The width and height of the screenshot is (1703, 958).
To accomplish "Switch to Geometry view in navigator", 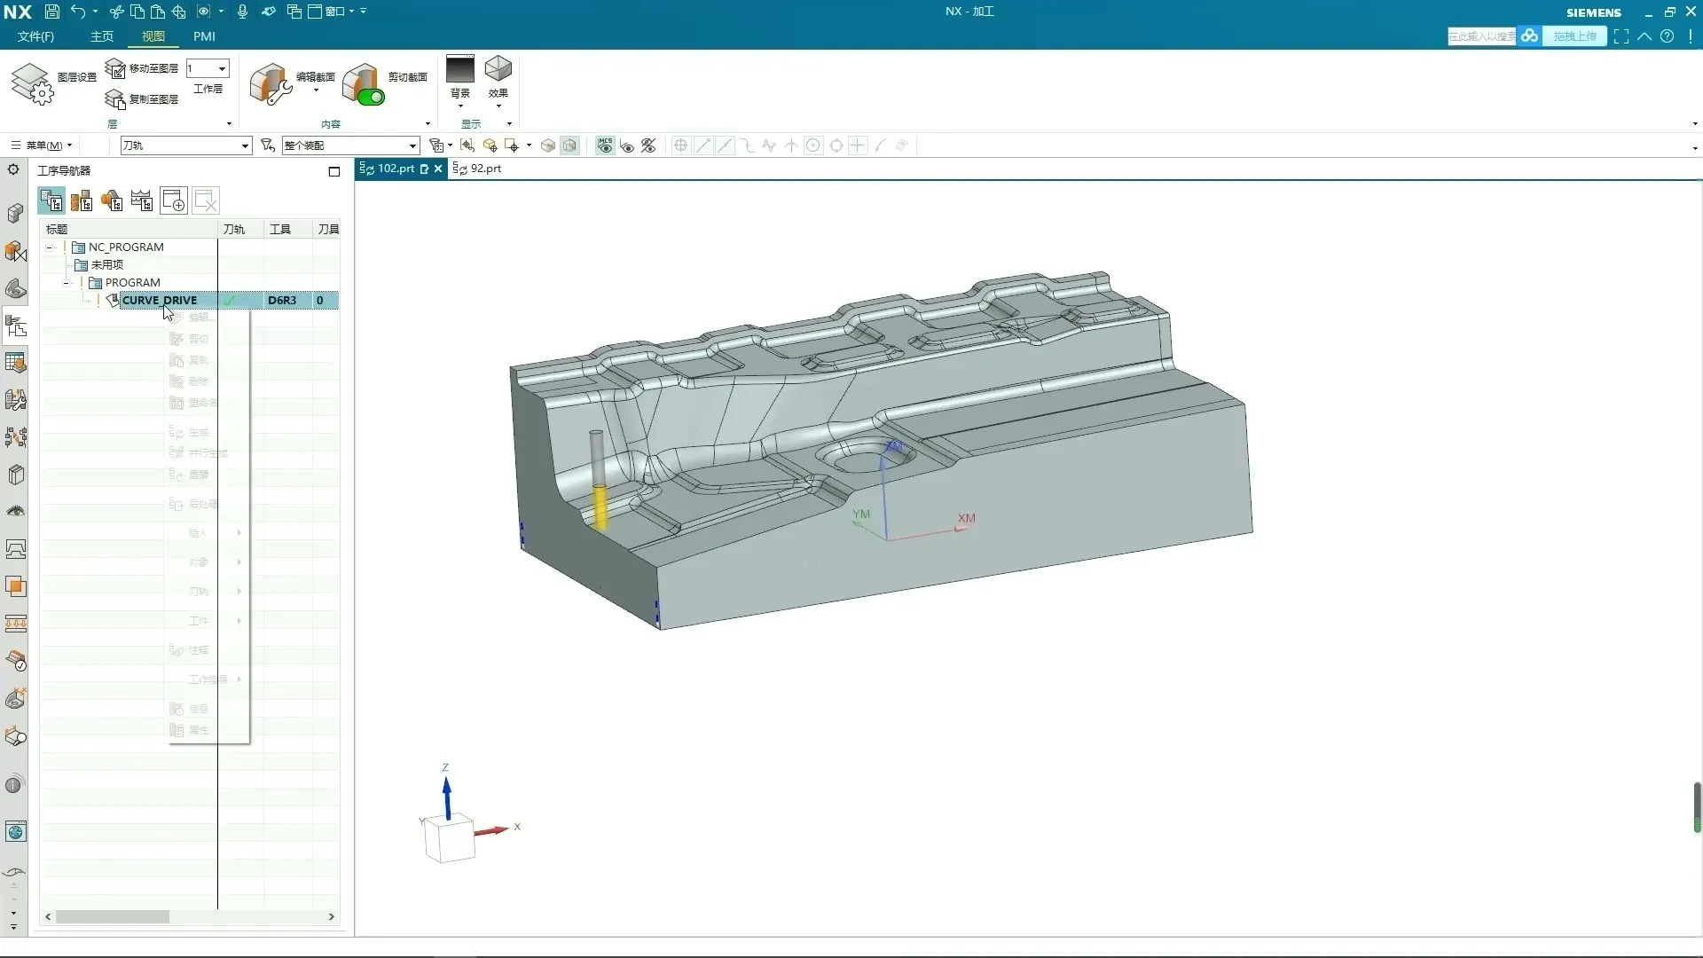I will coord(112,201).
